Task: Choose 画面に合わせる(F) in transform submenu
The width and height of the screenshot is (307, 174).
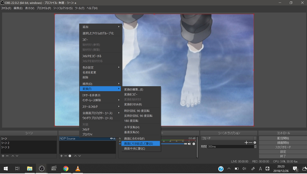Action: pyautogui.click(x=141, y=139)
